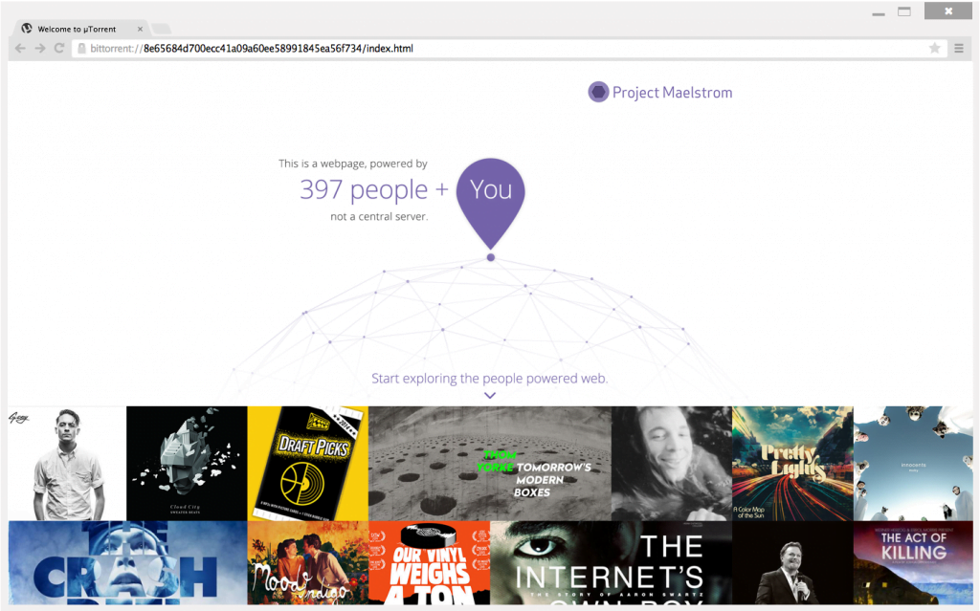
Task: Expand content with the down chevron arrow
Action: point(490,394)
